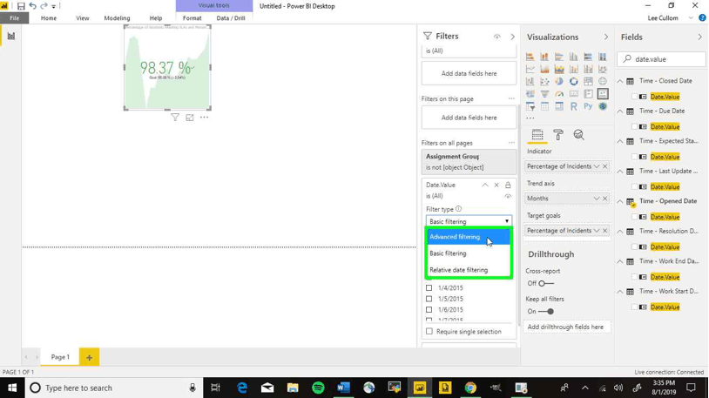
Task: Open the Data / Drill tab
Action: [x=231, y=18]
